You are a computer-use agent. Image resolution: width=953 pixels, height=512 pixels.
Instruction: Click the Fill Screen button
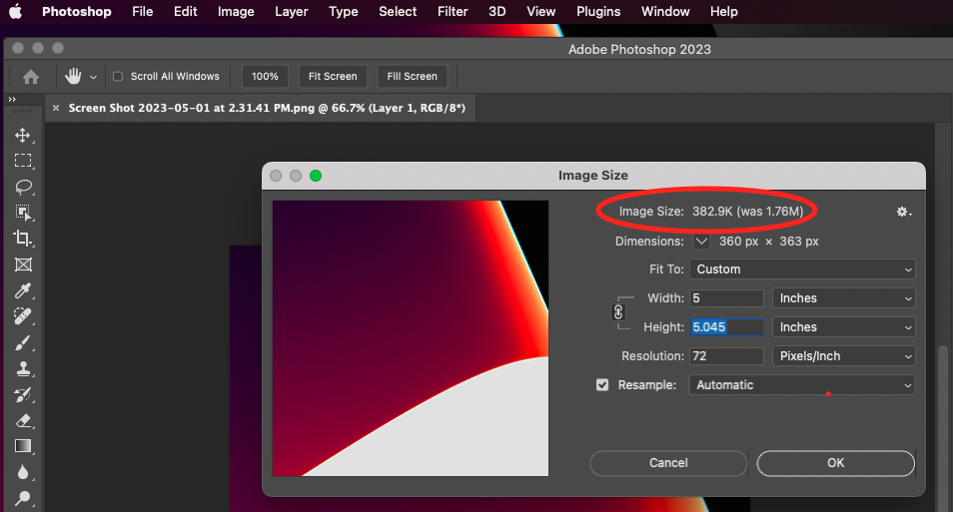tap(413, 77)
